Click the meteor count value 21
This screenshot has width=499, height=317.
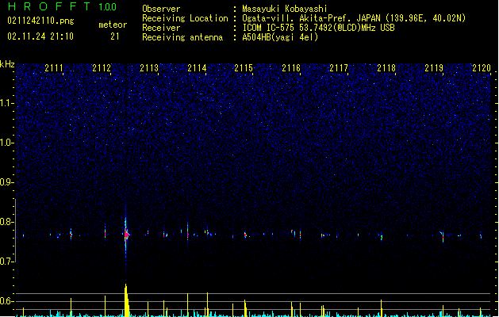115,36
